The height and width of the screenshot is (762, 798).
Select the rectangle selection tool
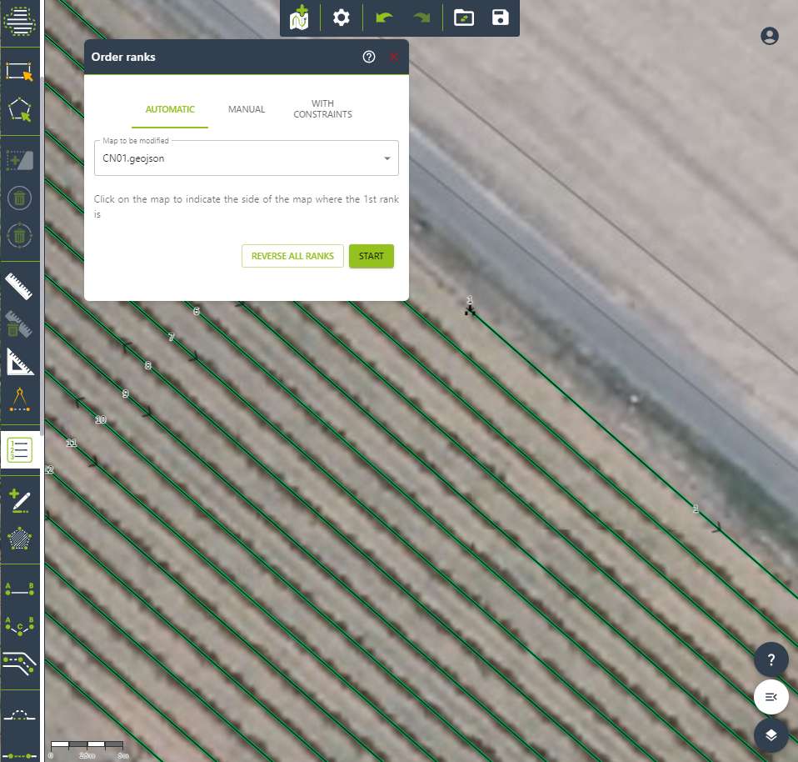19,72
